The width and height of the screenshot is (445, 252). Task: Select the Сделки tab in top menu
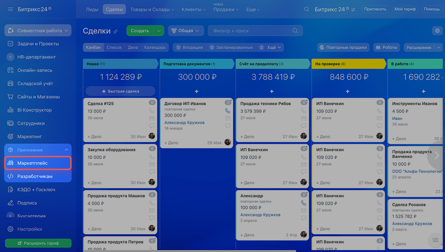coord(114,9)
